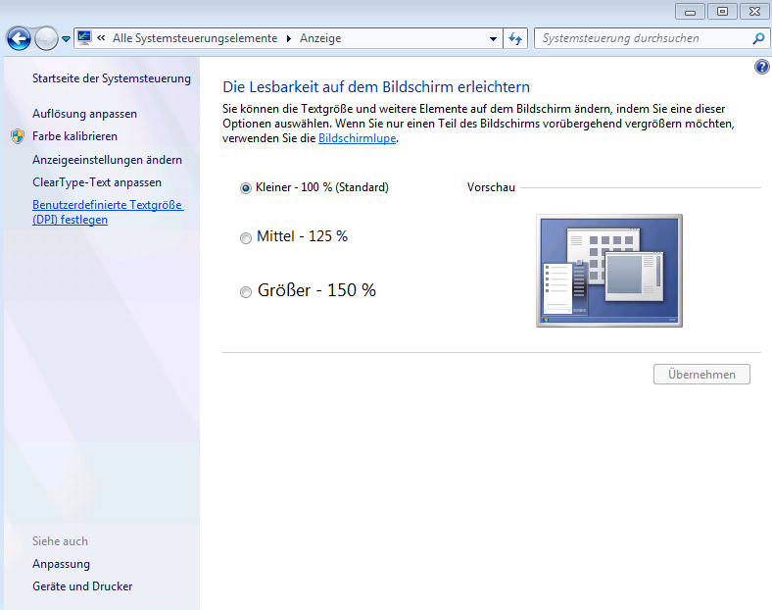Click the greyed forward arrow button
Screen dimensions: 772x610
point(46,39)
